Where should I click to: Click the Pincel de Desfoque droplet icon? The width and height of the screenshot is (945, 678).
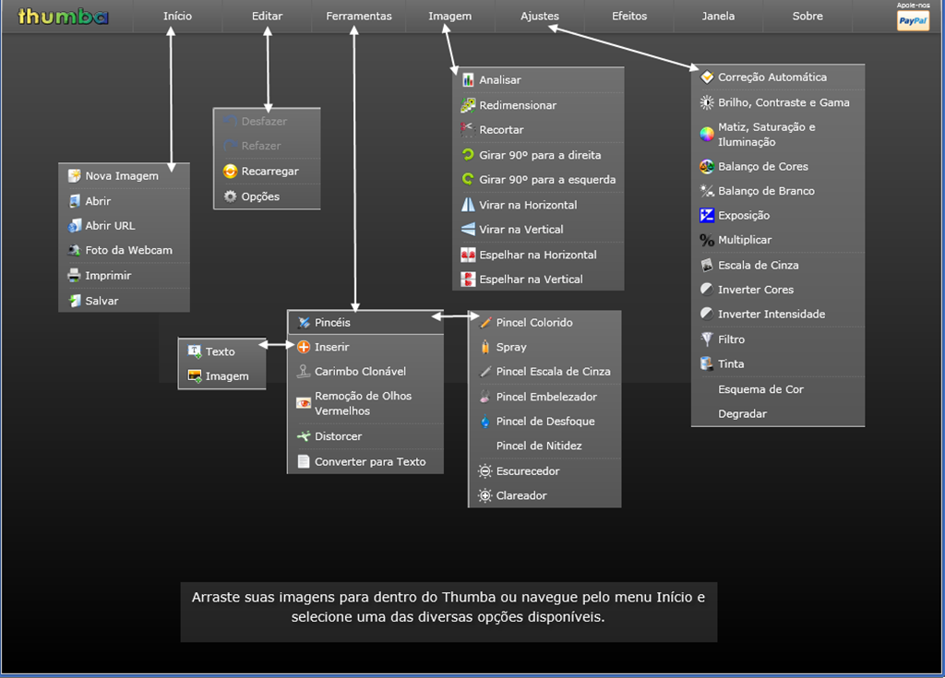485,422
